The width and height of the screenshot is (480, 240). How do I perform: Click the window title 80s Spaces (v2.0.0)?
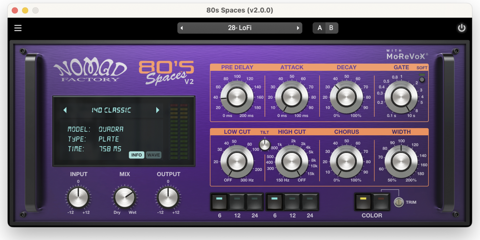240,10
